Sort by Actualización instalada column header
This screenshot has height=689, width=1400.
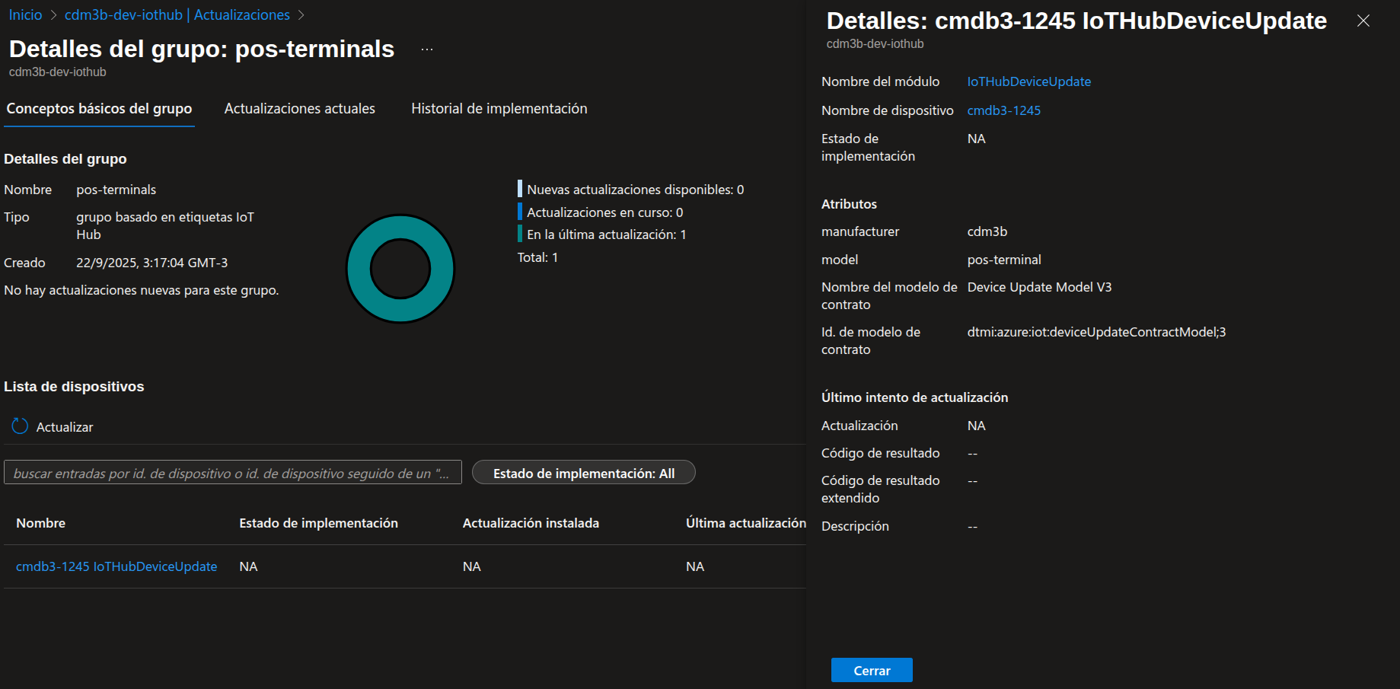531,523
